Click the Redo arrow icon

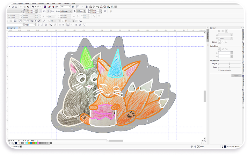(38, 7)
